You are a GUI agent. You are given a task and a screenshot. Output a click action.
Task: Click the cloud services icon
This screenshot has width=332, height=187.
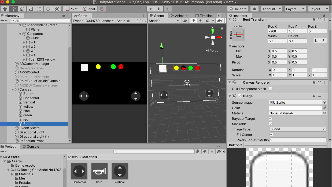tap(254, 9)
